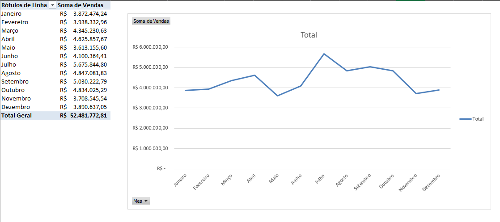500x222 pixels.
Task: Click the Maio low point on the line
Action: point(277,96)
